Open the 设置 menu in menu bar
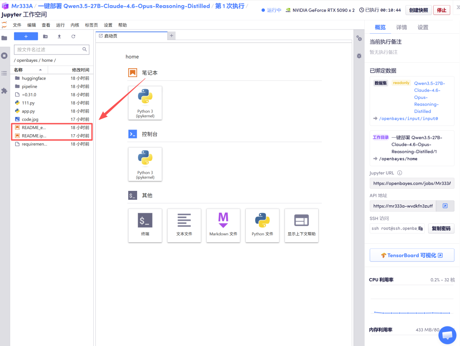460x346 pixels. click(x=108, y=25)
